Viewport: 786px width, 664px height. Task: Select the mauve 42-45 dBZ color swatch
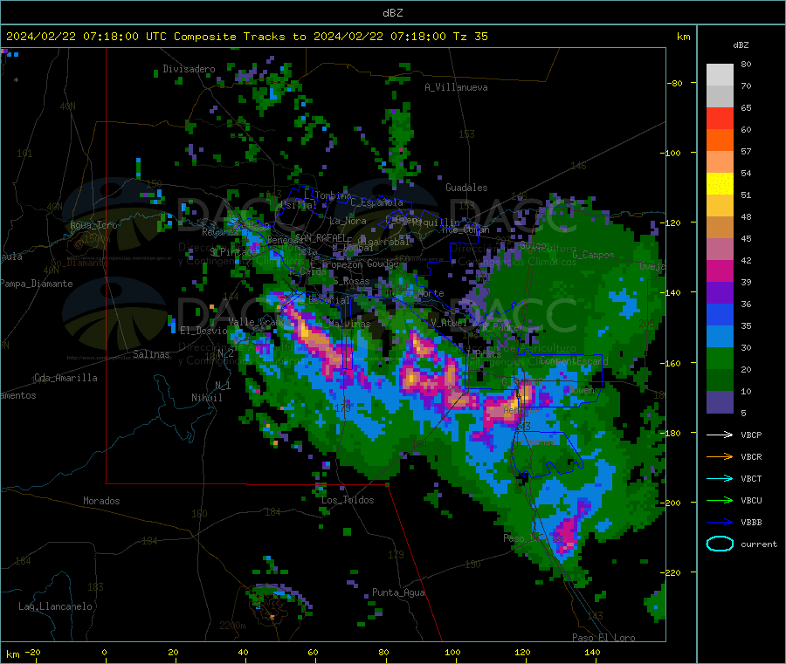(720, 250)
